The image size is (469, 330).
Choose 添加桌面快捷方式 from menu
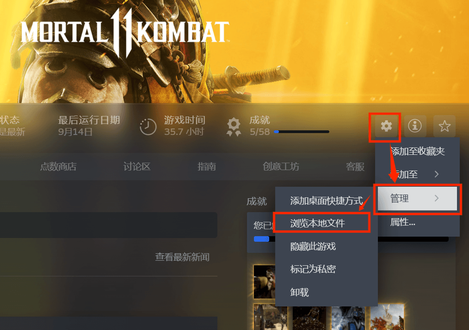(x=327, y=201)
